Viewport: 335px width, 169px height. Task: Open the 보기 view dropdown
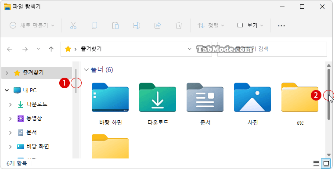pos(250,25)
